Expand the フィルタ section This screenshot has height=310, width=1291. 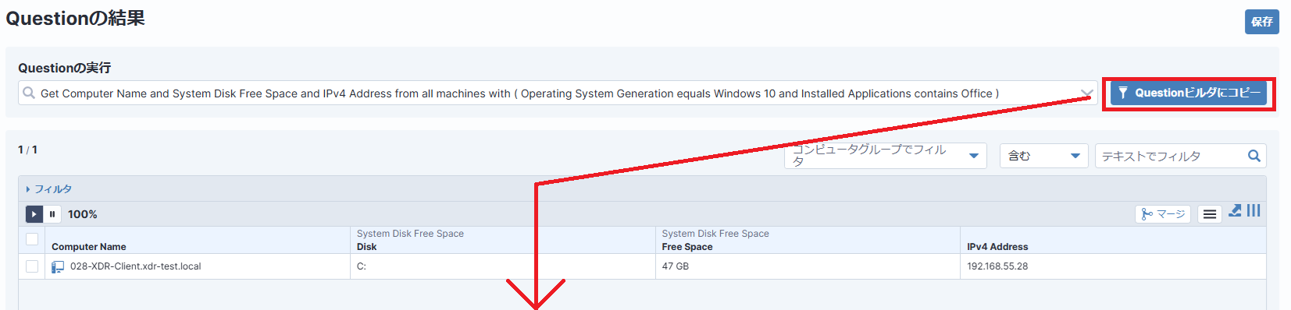coord(48,189)
